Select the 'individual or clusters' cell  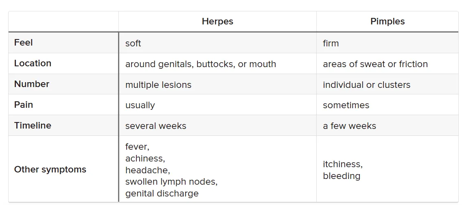pos(366,85)
